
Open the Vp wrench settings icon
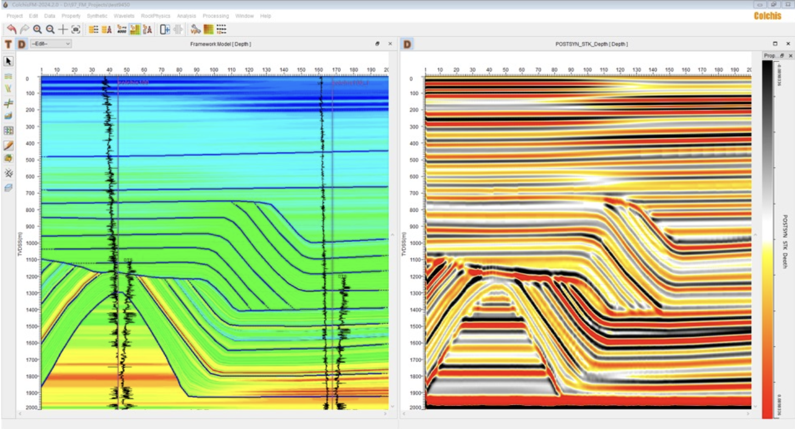195,29
